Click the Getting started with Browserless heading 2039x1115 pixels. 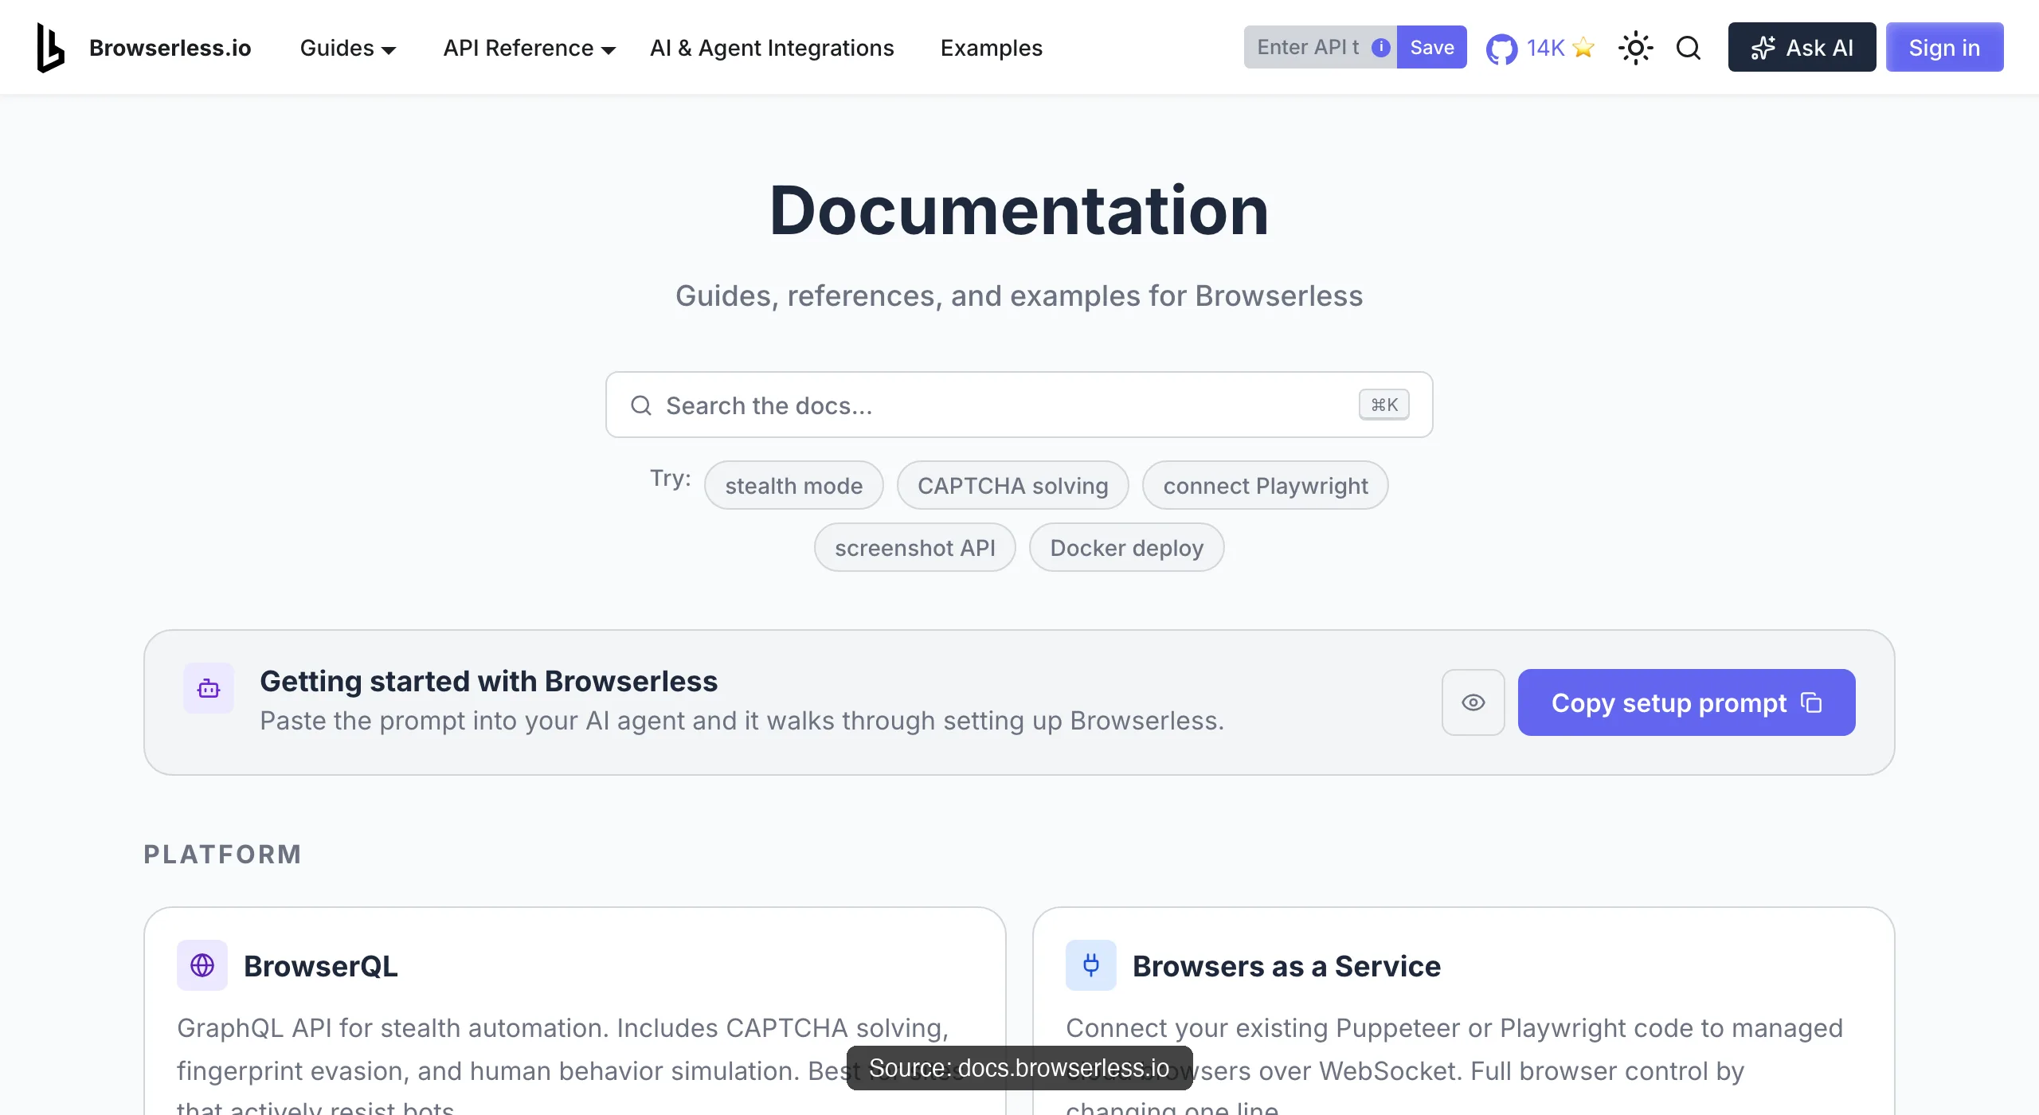click(x=488, y=682)
